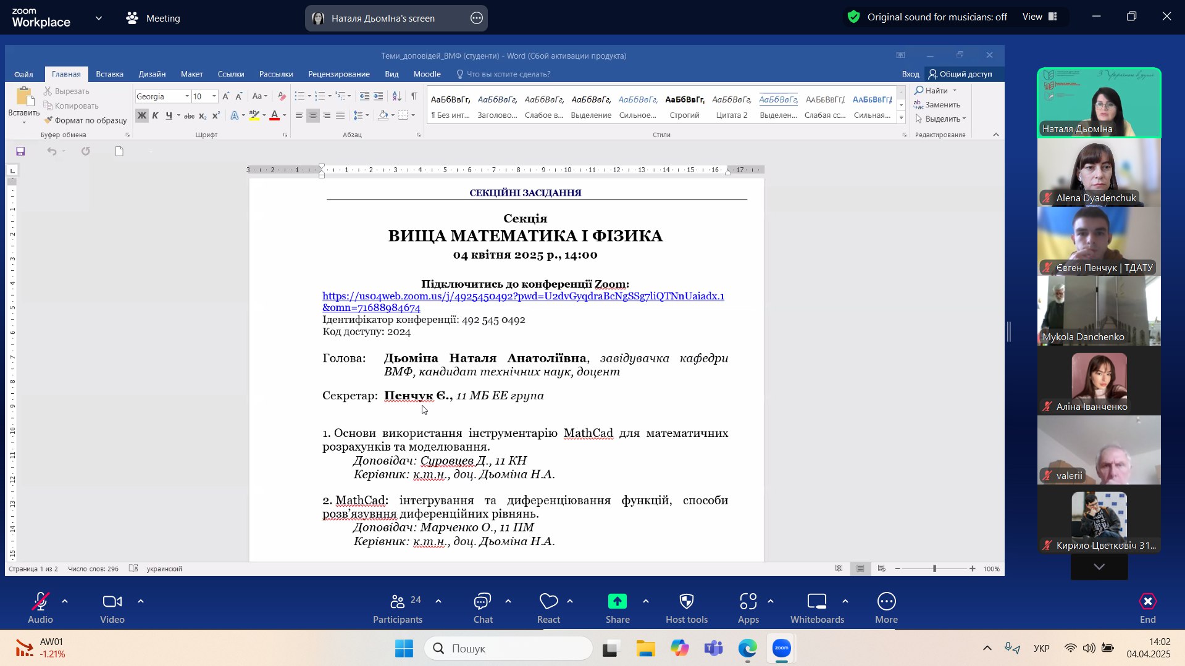Click the Windows taskbar search box

[x=509, y=648]
